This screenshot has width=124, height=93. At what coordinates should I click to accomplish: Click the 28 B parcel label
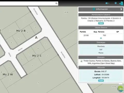coord(66,12)
